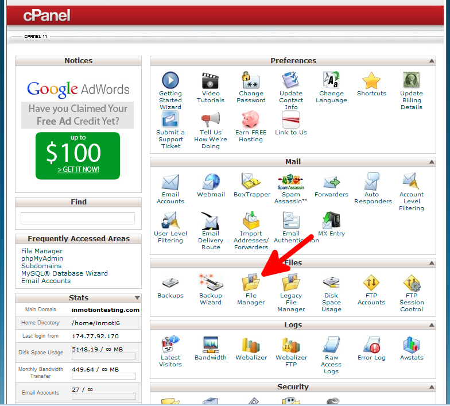Open Update Contact Info icon
The image size is (450, 406).
tap(290, 80)
